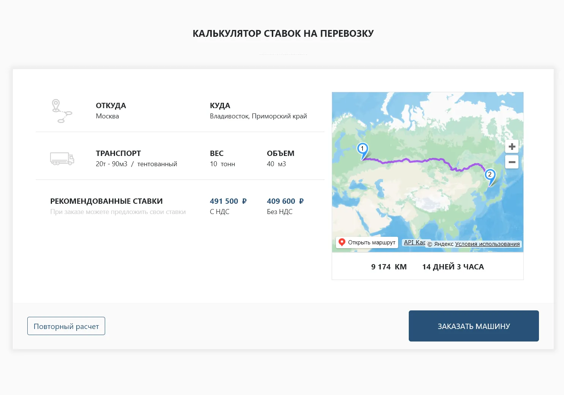Open the API Карт link on map
Screen dimensions: 564x395
pos(415,242)
